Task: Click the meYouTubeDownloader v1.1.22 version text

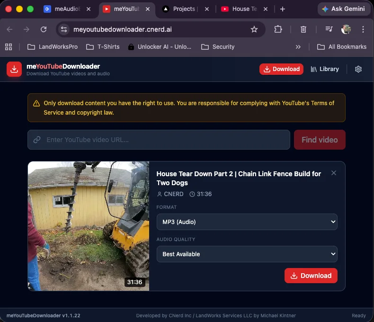Action: pos(44,315)
